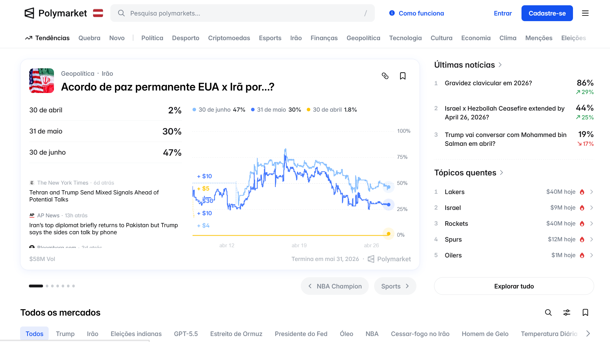Viewport: 610px width, 342px height.
Task: Click the info icon beside Como funciona
Action: 392,13
